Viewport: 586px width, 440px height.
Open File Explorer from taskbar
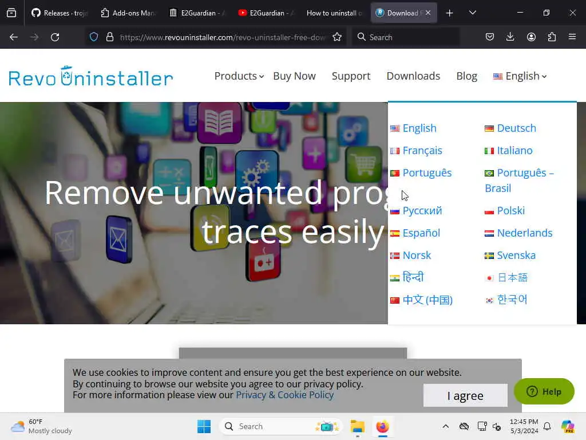click(357, 426)
